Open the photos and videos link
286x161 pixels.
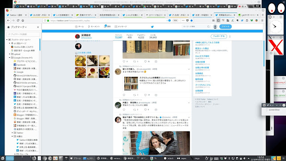coord(84,53)
